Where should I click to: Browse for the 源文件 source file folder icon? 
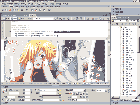(60, 90)
